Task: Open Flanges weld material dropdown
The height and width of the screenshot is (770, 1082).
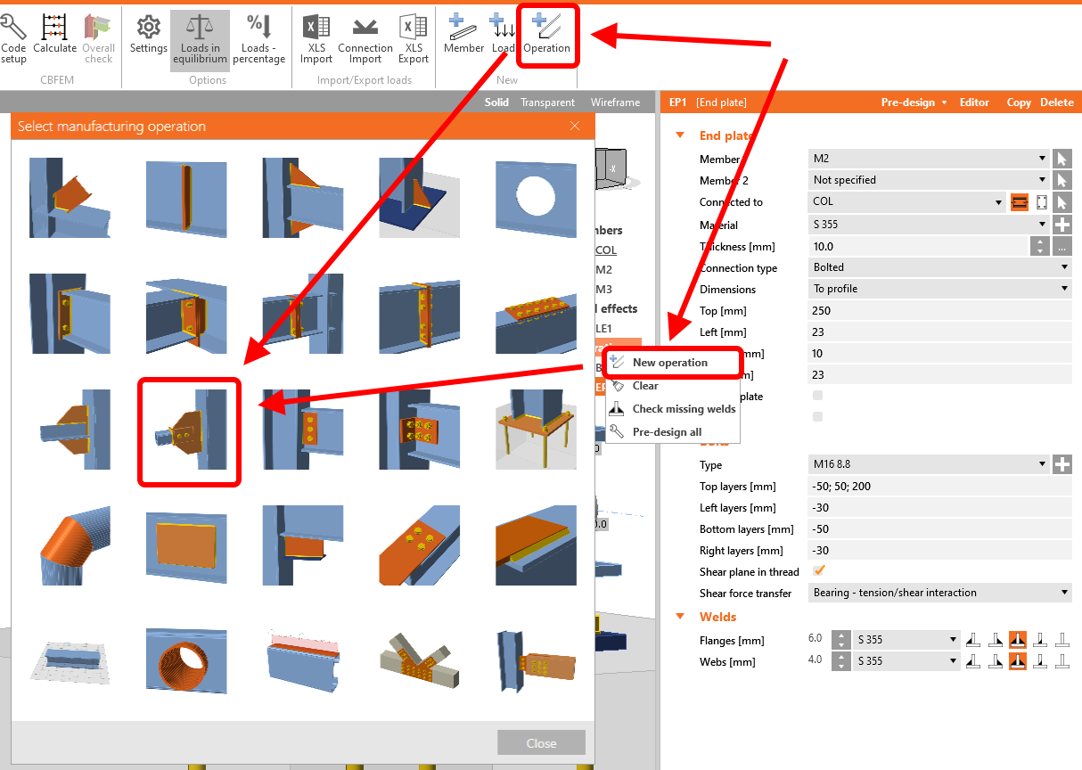Action: point(906,639)
